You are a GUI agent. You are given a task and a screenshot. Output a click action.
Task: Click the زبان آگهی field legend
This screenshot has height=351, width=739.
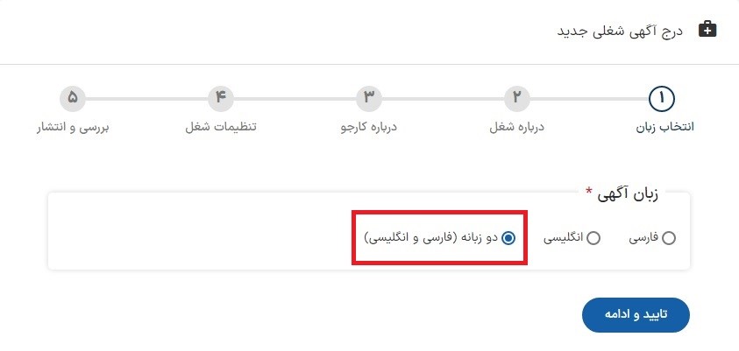(x=622, y=193)
